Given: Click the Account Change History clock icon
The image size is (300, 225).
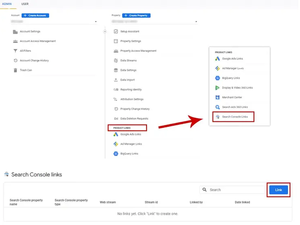Looking at the screenshot, I should click(15, 60).
